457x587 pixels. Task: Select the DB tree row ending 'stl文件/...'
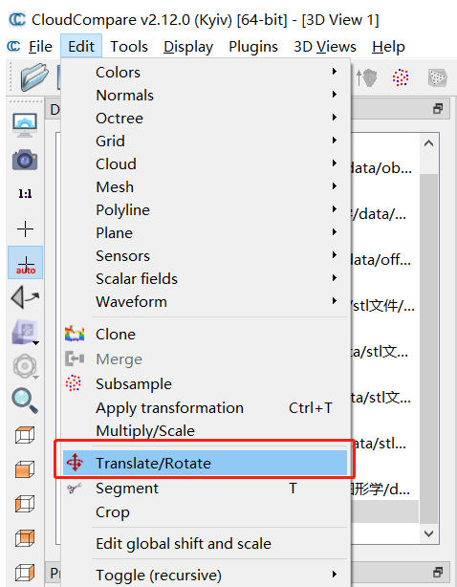point(383,306)
